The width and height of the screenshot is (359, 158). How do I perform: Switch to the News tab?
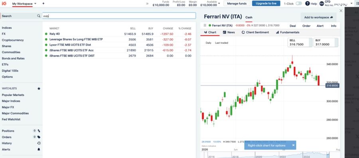(229, 32)
